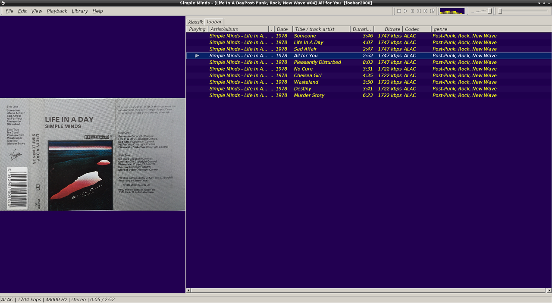Select the track Destiny
Image resolution: width=552 pixels, height=303 pixels.
pos(369,89)
